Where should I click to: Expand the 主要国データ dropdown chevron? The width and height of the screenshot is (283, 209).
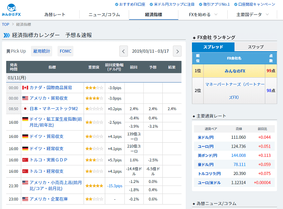(267, 15)
